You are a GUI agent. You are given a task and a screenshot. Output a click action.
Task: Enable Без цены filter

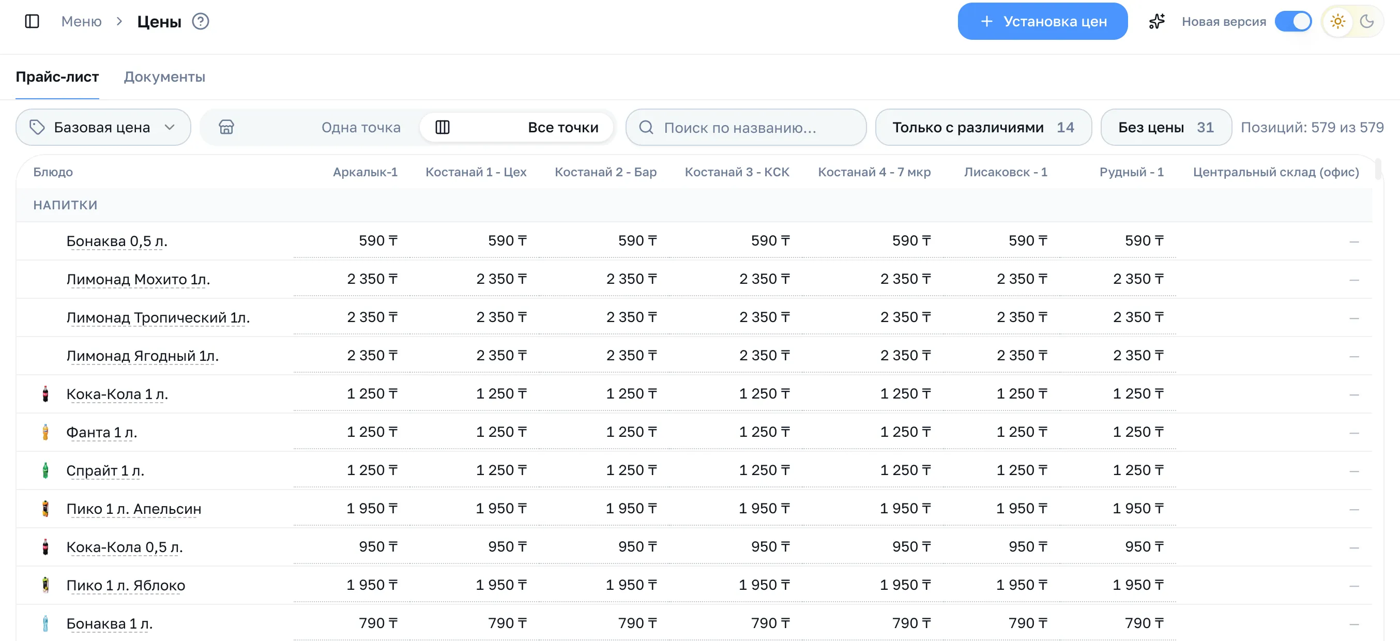tap(1166, 127)
